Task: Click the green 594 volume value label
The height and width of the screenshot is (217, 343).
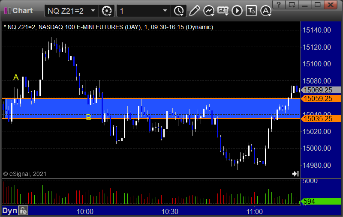Action: (x=321, y=201)
